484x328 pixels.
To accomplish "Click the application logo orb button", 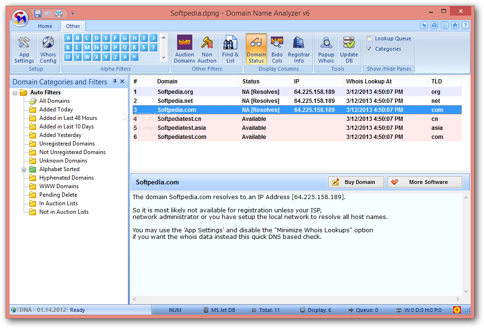I will (20, 18).
